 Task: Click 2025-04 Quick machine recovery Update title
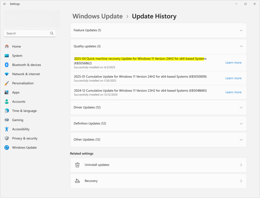pyautogui.click(x=140, y=61)
